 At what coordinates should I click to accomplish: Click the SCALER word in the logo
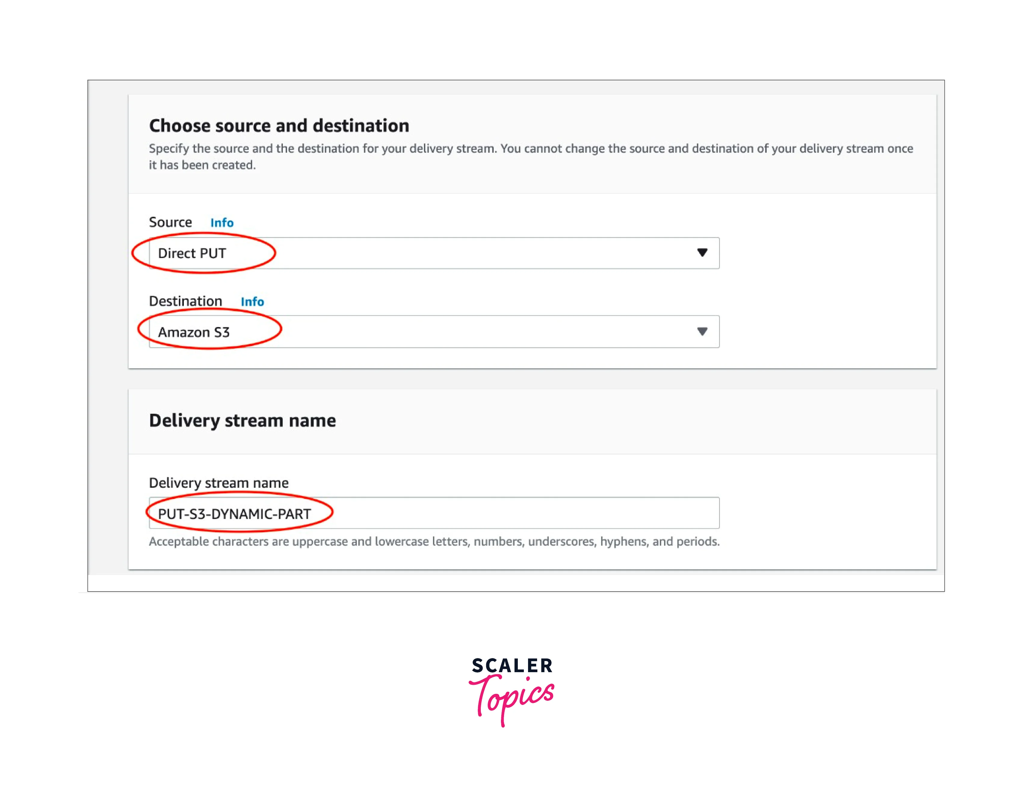pos(512,665)
